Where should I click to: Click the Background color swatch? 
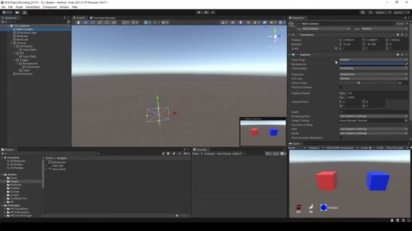tap(372, 64)
